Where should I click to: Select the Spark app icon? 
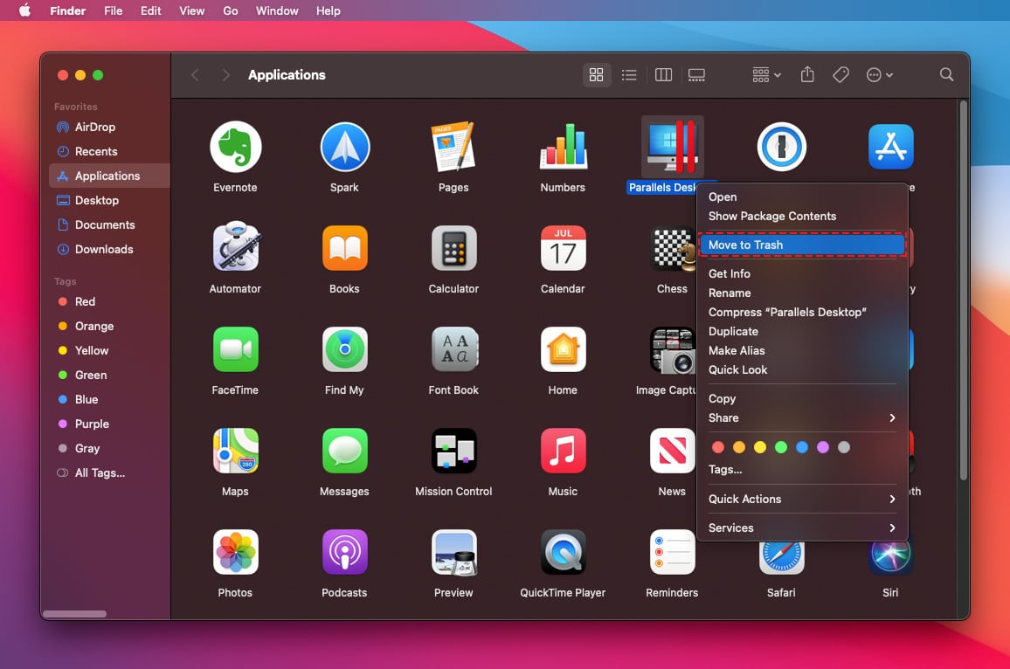pos(344,147)
